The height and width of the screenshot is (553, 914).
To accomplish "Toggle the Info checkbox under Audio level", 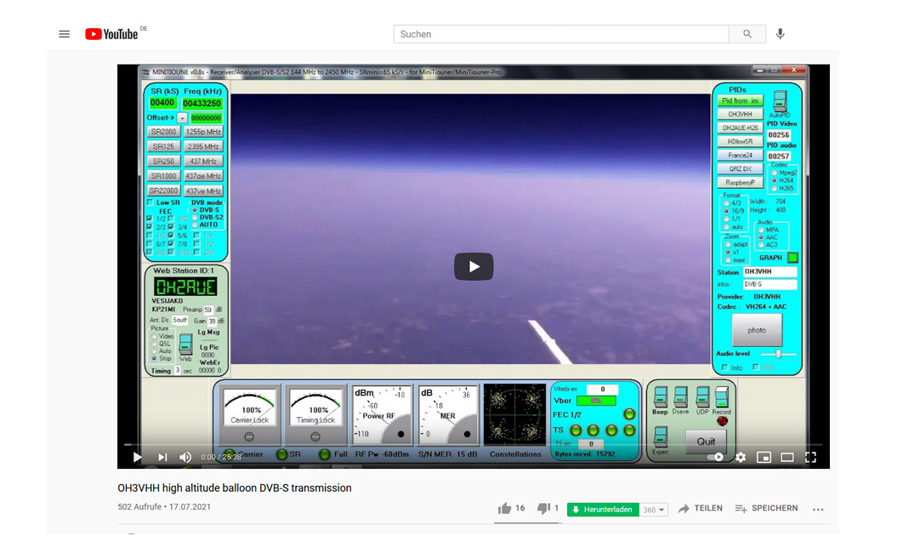I will click(x=724, y=368).
